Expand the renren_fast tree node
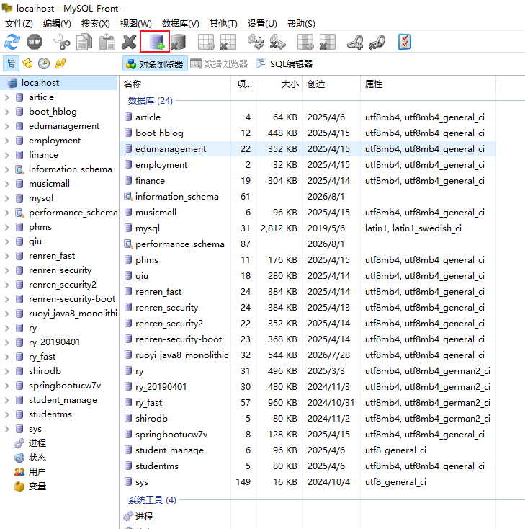525x529 pixels. click(6, 256)
